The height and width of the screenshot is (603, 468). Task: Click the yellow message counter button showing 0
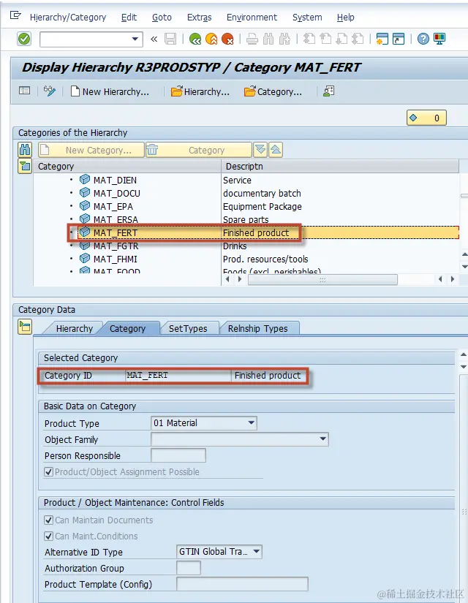tap(426, 118)
